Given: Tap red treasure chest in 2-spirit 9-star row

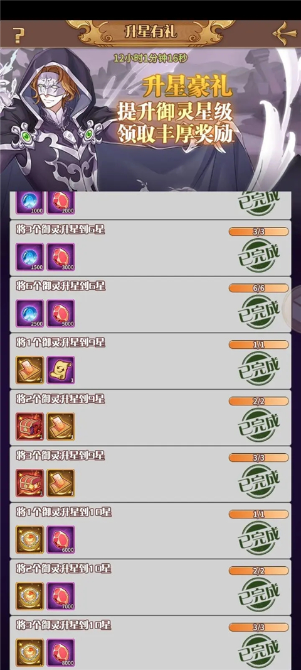Looking at the screenshot, I should pyautogui.click(x=30, y=426).
